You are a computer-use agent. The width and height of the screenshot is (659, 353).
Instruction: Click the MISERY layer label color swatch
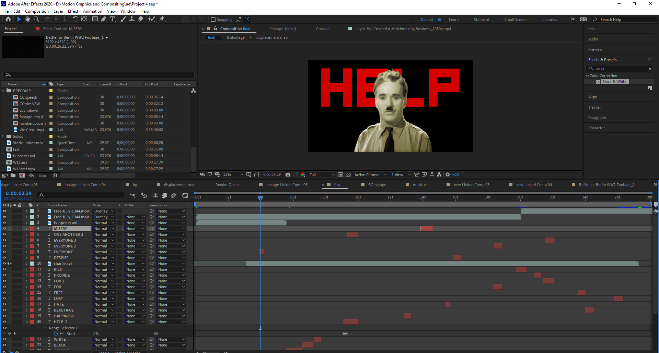[x=32, y=229]
